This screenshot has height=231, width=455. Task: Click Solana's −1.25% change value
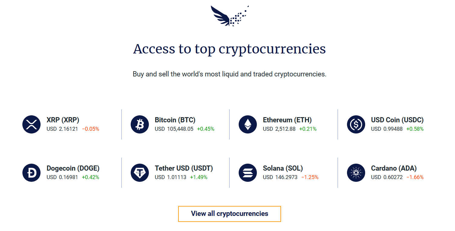coord(310,177)
